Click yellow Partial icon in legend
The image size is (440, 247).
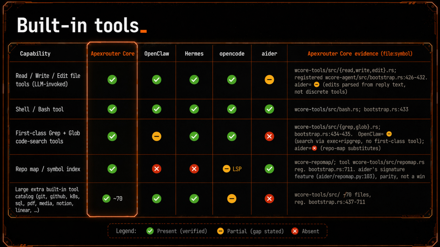221,231
